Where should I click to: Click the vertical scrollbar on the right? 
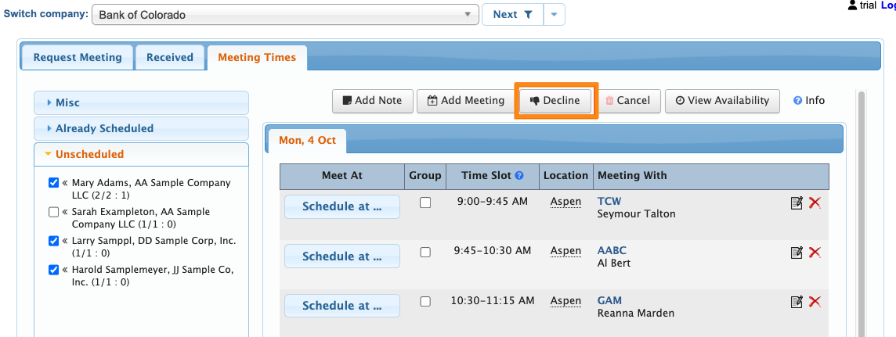[862, 211]
